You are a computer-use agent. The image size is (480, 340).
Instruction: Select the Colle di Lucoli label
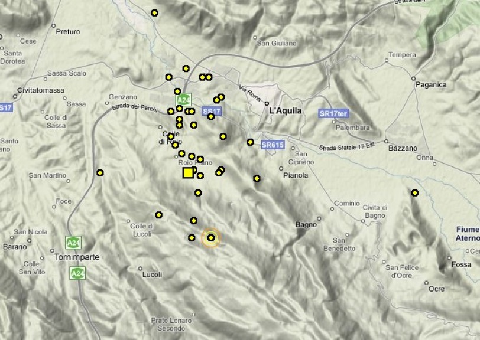[142, 230]
